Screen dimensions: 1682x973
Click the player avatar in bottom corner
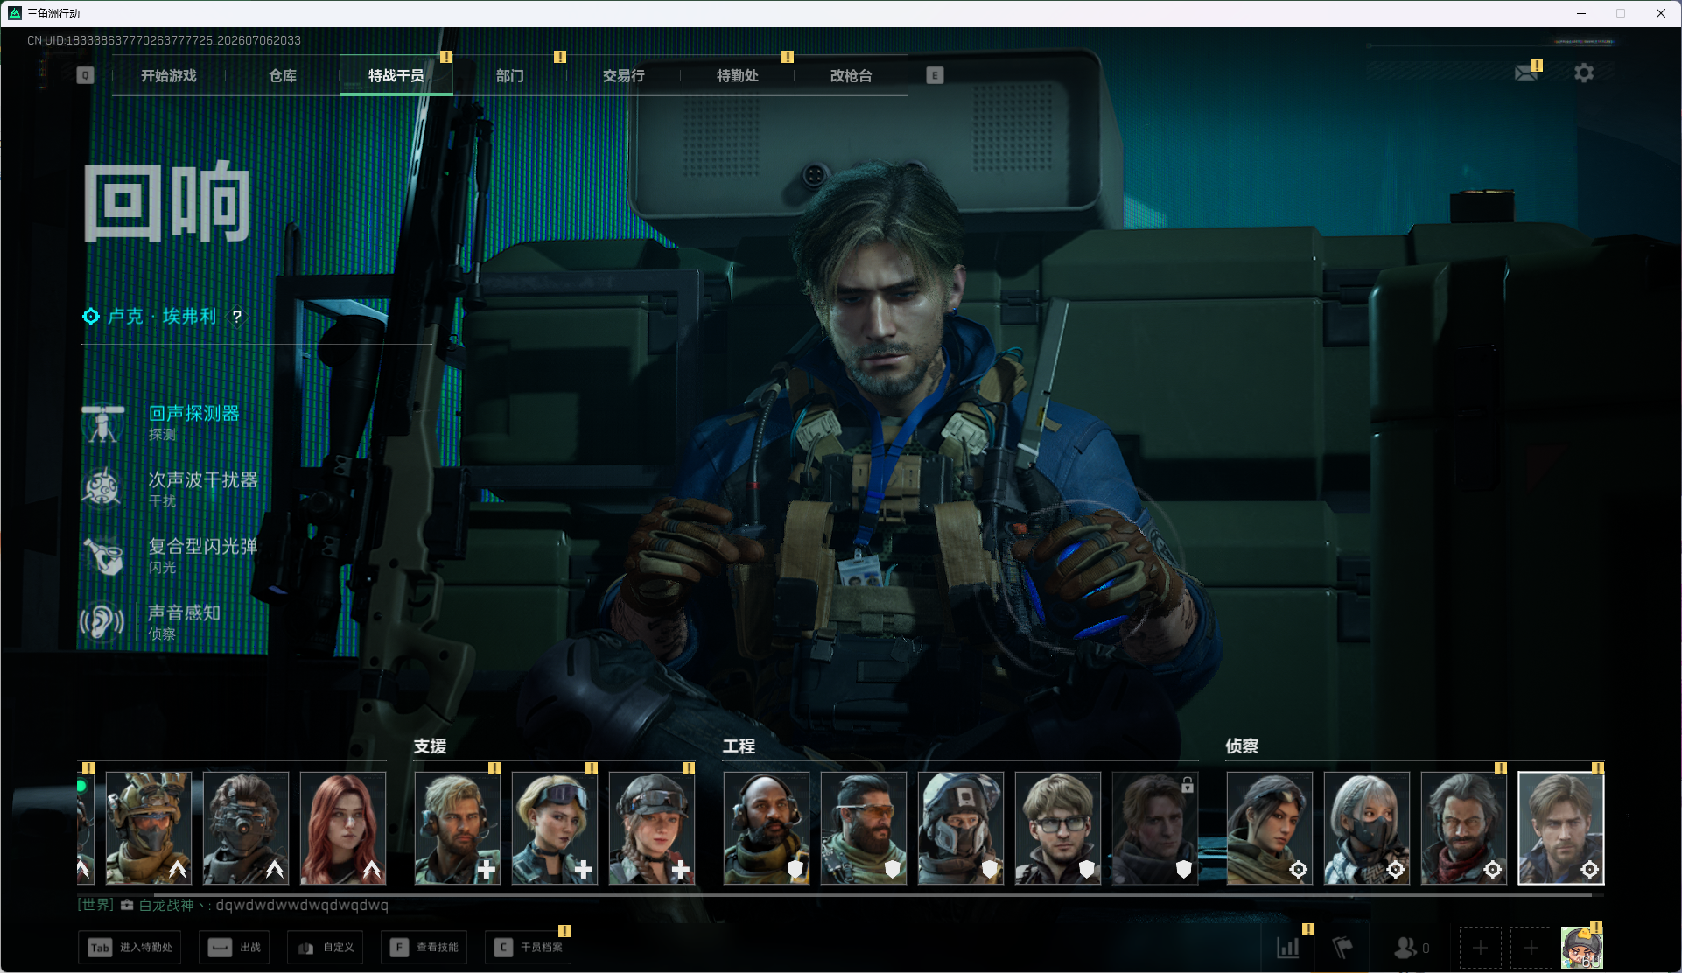[x=1582, y=948]
